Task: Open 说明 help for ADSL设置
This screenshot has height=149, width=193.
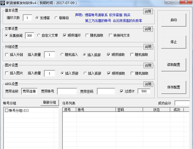Action: pyautogui.click(x=148, y=84)
